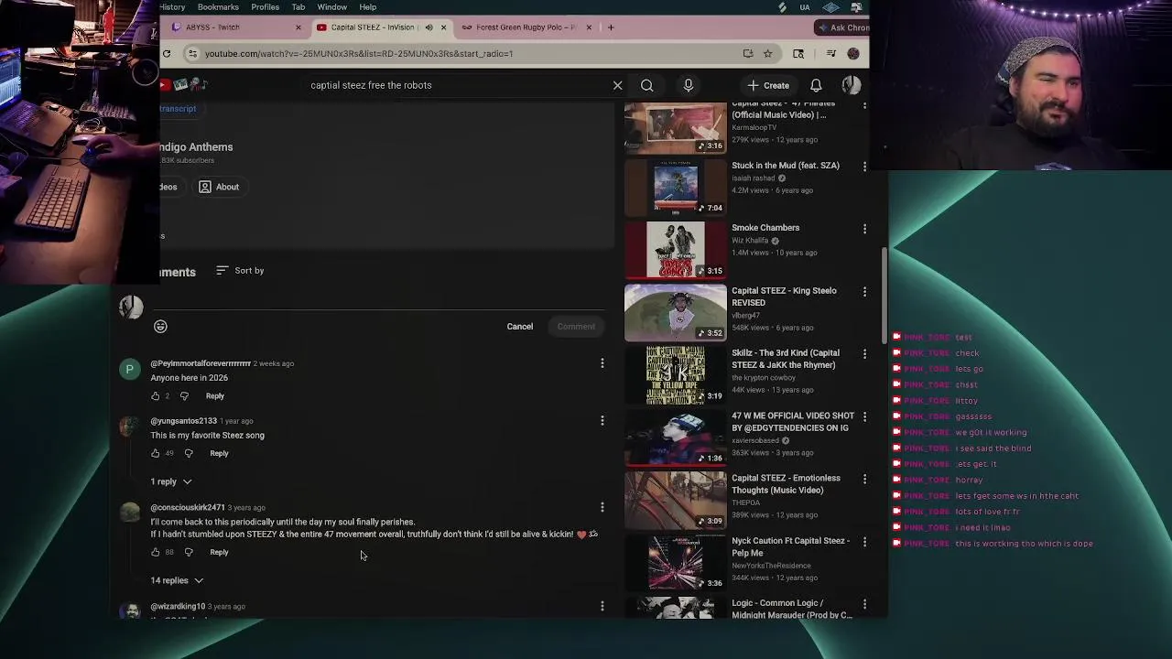
Task: Open 47 W ME OFFICIAL VIDEO SHOT title
Action: 793,422
